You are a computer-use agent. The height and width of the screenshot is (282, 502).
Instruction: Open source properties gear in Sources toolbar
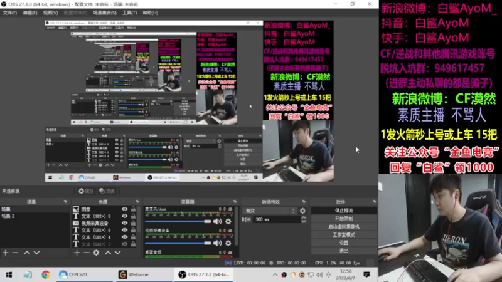(97, 253)
